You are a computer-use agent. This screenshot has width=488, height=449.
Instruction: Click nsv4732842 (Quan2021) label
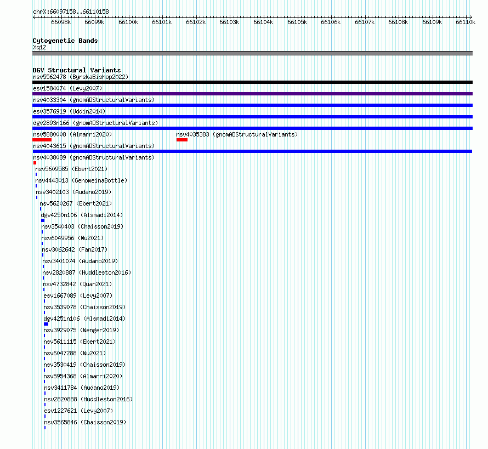77,284
